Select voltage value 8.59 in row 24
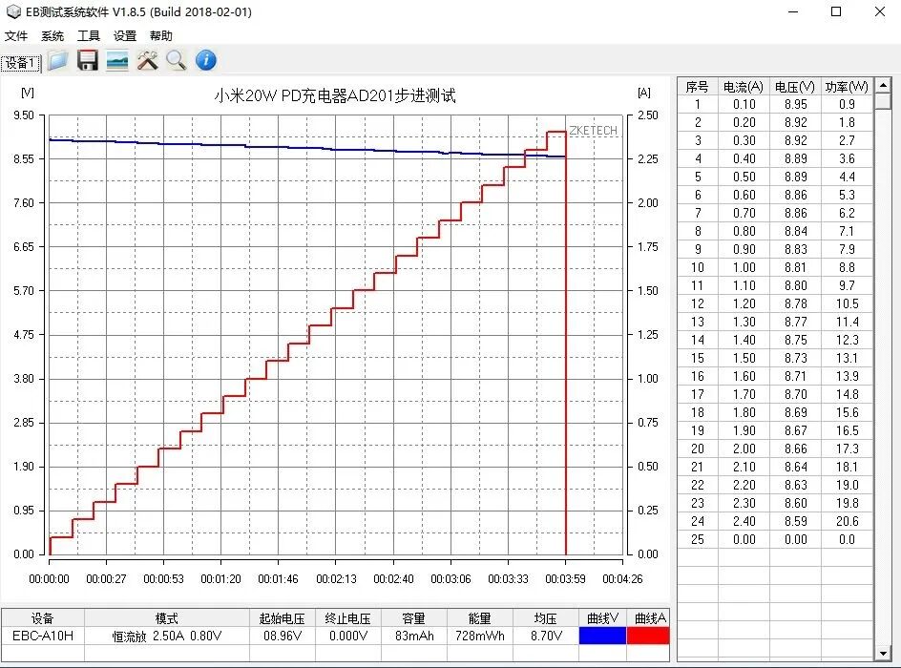This screenshot has height=668, width=901. (x=796, y=522)
